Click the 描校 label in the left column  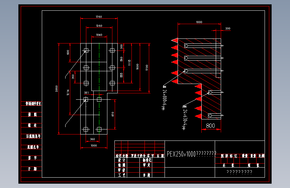click(32, 125)
